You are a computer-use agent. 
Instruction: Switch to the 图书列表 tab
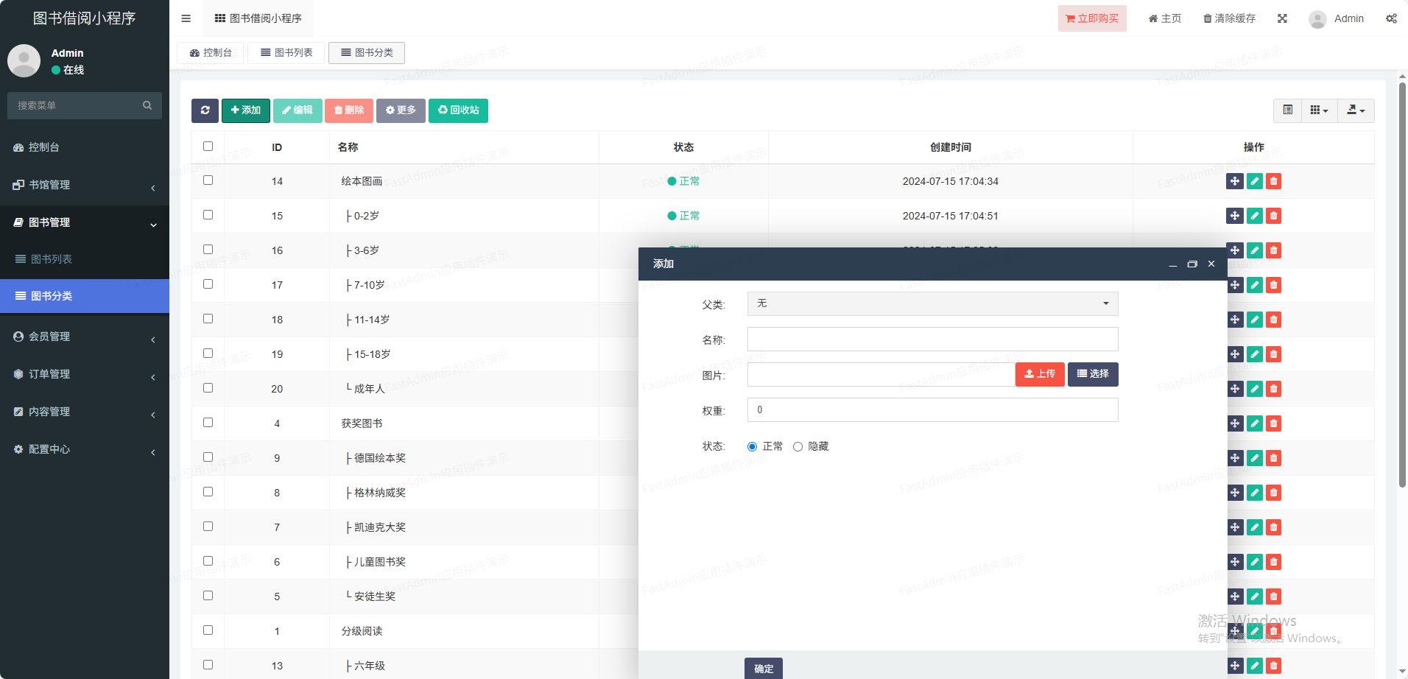click(286, 53)
